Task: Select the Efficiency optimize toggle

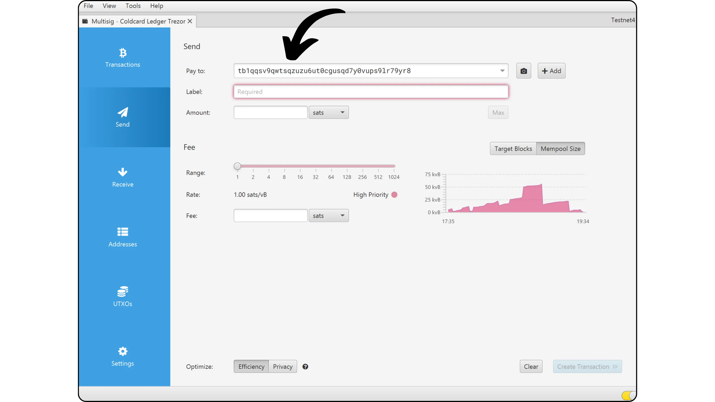Action: (251, 367)
